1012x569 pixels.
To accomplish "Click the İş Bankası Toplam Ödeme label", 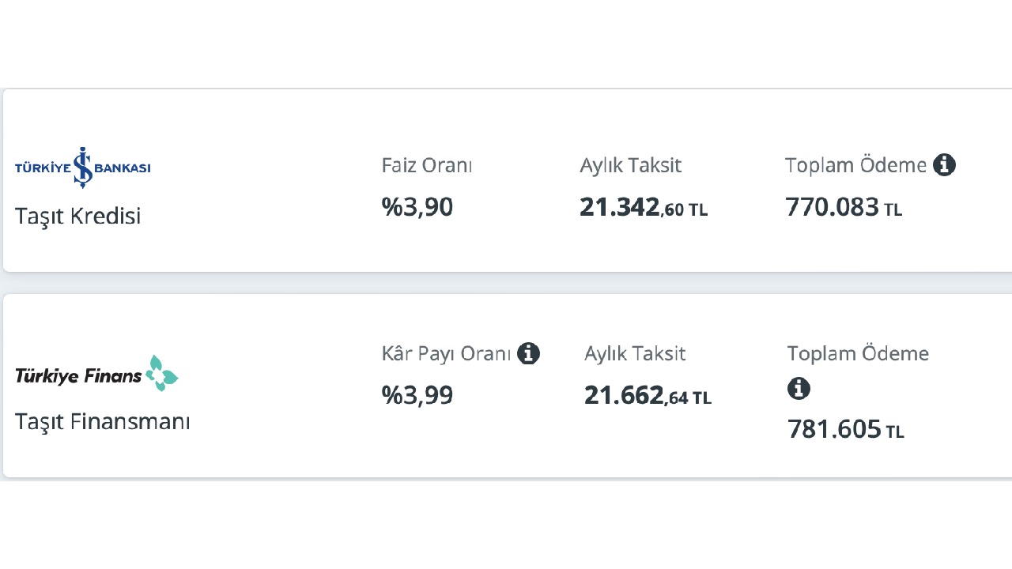I will [x=855, y=165].
